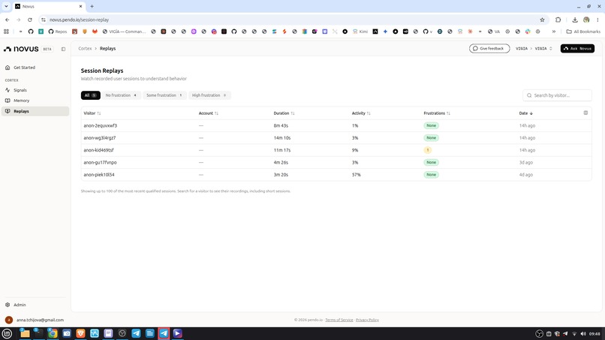Open the Chrome three-dot menu
This screenshot has height=340, width=605.
[597, 20]
